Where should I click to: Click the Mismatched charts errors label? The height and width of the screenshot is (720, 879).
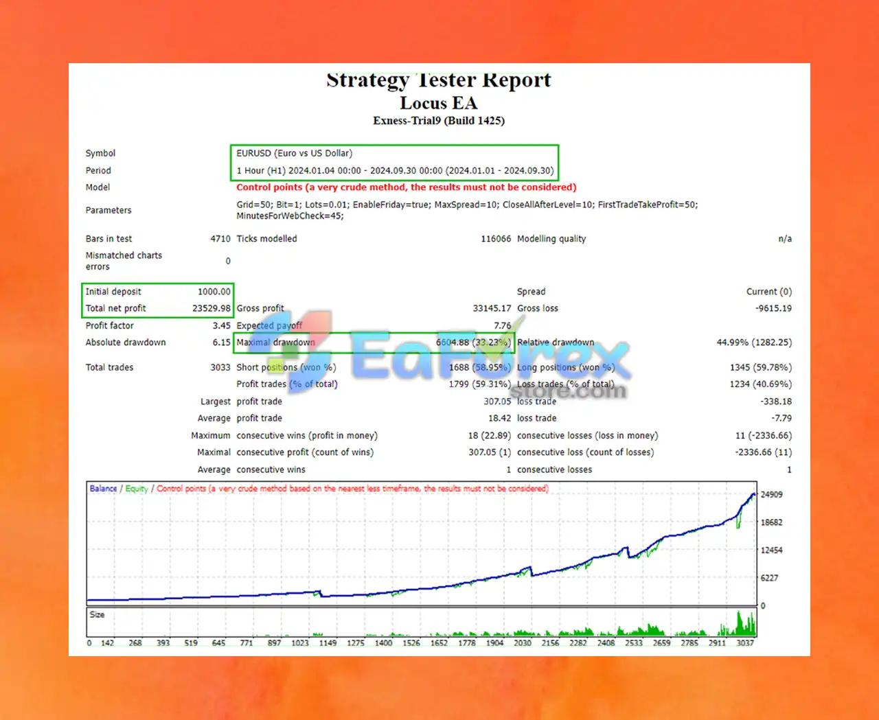[124, 261]
